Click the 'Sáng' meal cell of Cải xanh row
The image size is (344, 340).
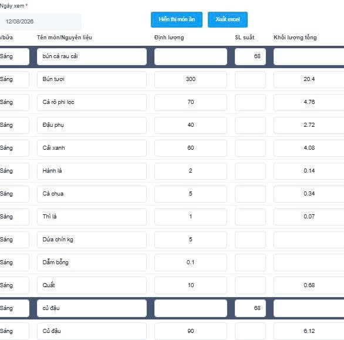(15, 148)
